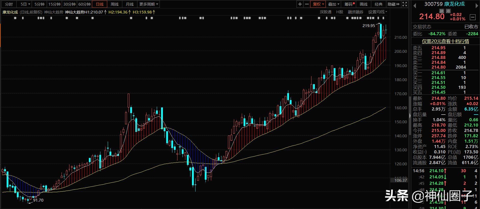Toggle 画线 drawing tools

click(x=363, y=4)
